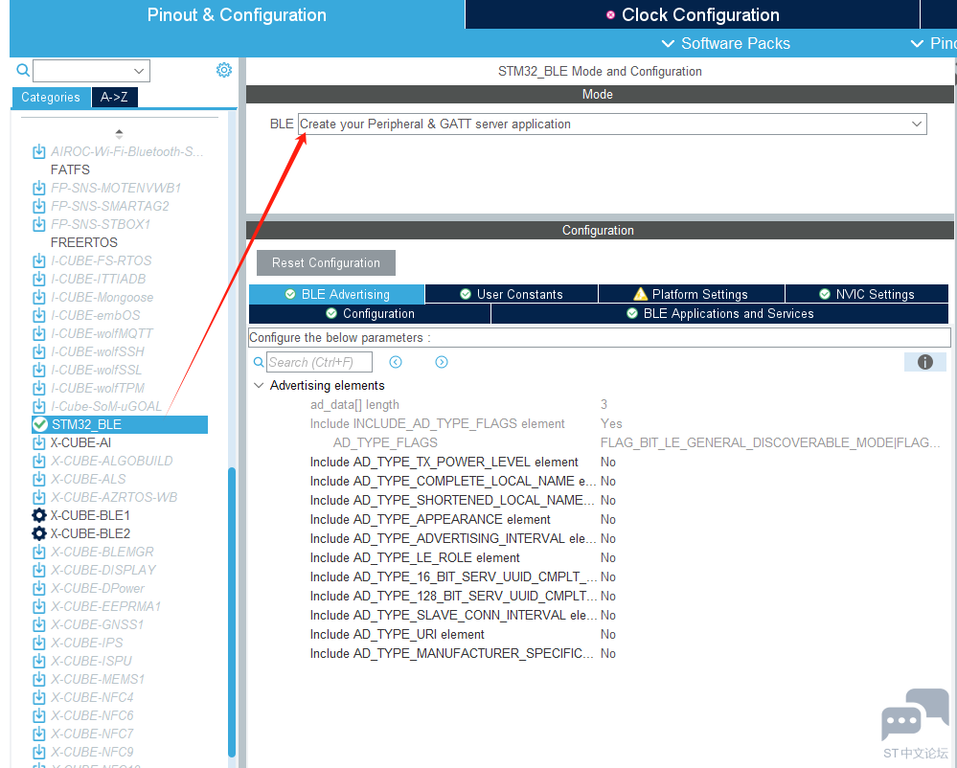The image size is (957, 768).
Task: Go to previous search result arrow
Action: click(396, 362)
